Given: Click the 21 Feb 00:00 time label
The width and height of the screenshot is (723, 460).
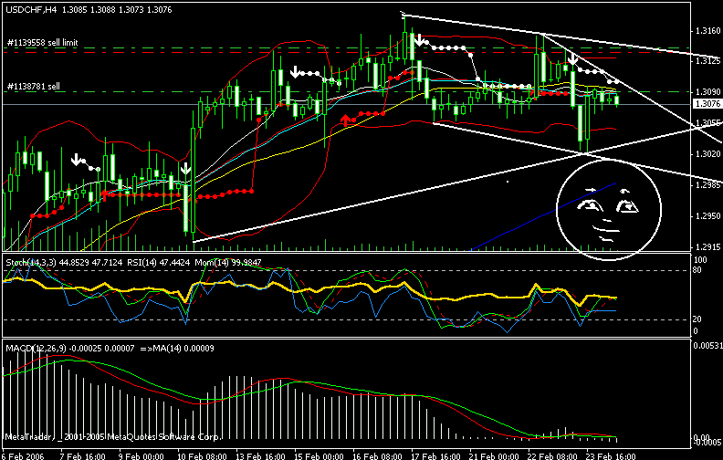Looking at the screenshot, I should pos(494,456).
